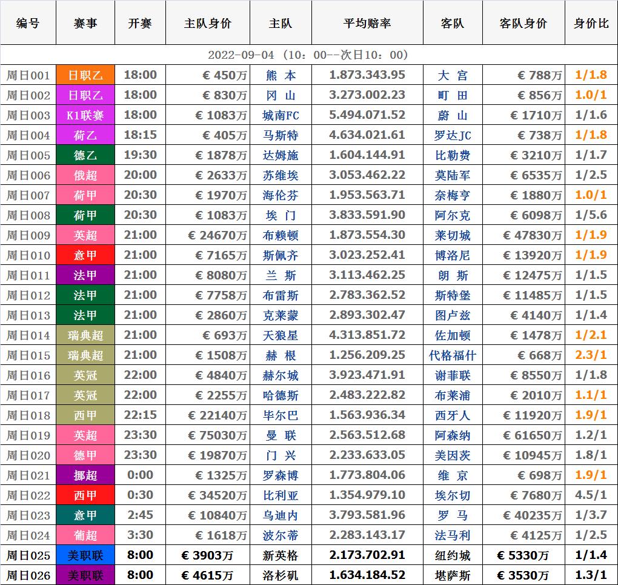The height and width of the screenshot is (585, 618).
Task: Click home team 布赖顿 name
Action: tap(281, 235)
